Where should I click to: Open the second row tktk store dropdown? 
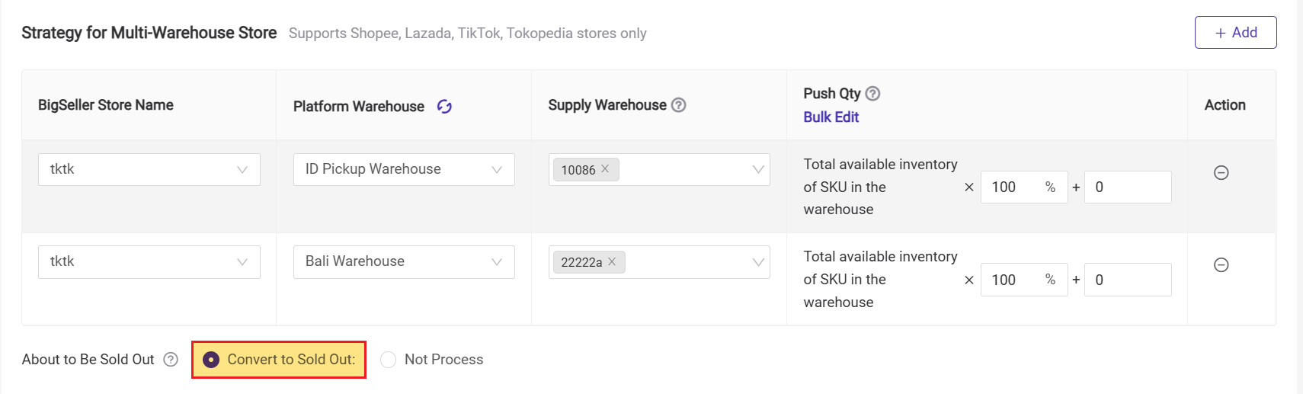(x=149, y=261)
